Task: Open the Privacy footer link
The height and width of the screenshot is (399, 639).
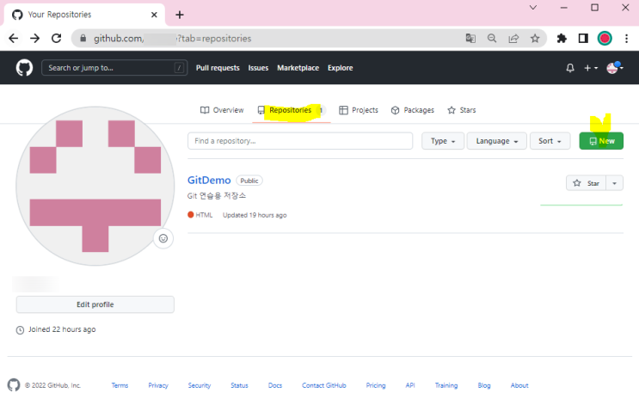Action: point(158,385)
